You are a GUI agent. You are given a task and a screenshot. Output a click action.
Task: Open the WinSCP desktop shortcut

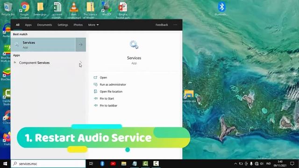pyautogui.click(x=107, y=9)
